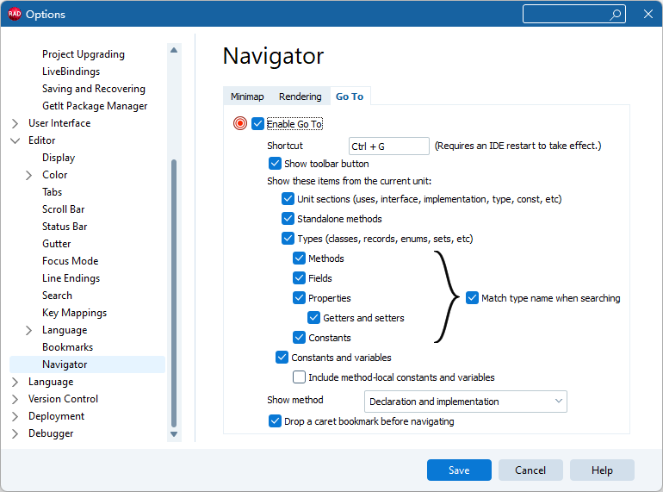Viewport: 663px width, 492px height.
Task: Select Line Endings in the tree
Action: point(71,278)
